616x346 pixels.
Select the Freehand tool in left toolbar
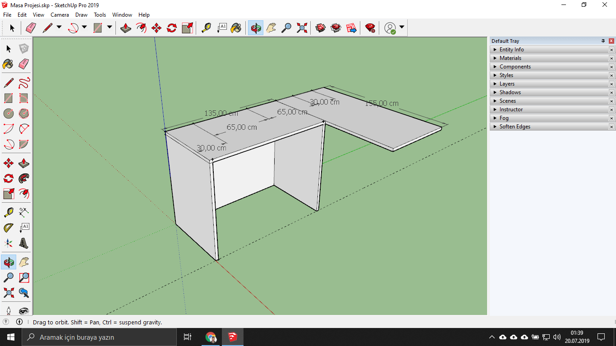click(x=24, y=83)
